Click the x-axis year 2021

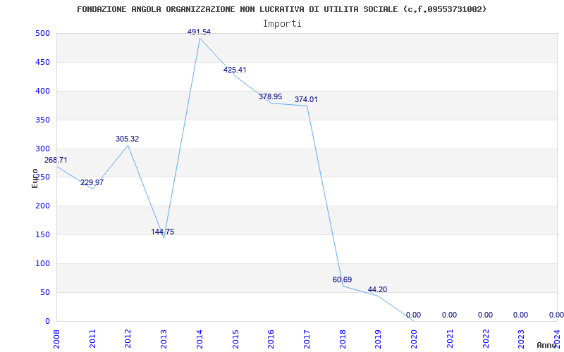(x=450, y=339)
